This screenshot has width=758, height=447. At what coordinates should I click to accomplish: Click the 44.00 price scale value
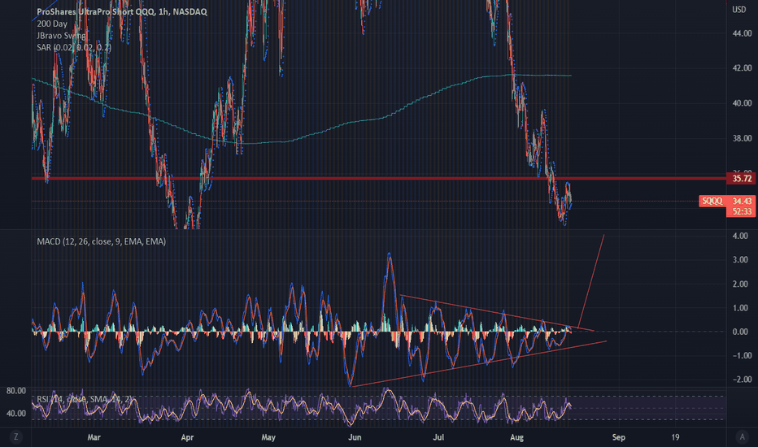tap(742, 34)
